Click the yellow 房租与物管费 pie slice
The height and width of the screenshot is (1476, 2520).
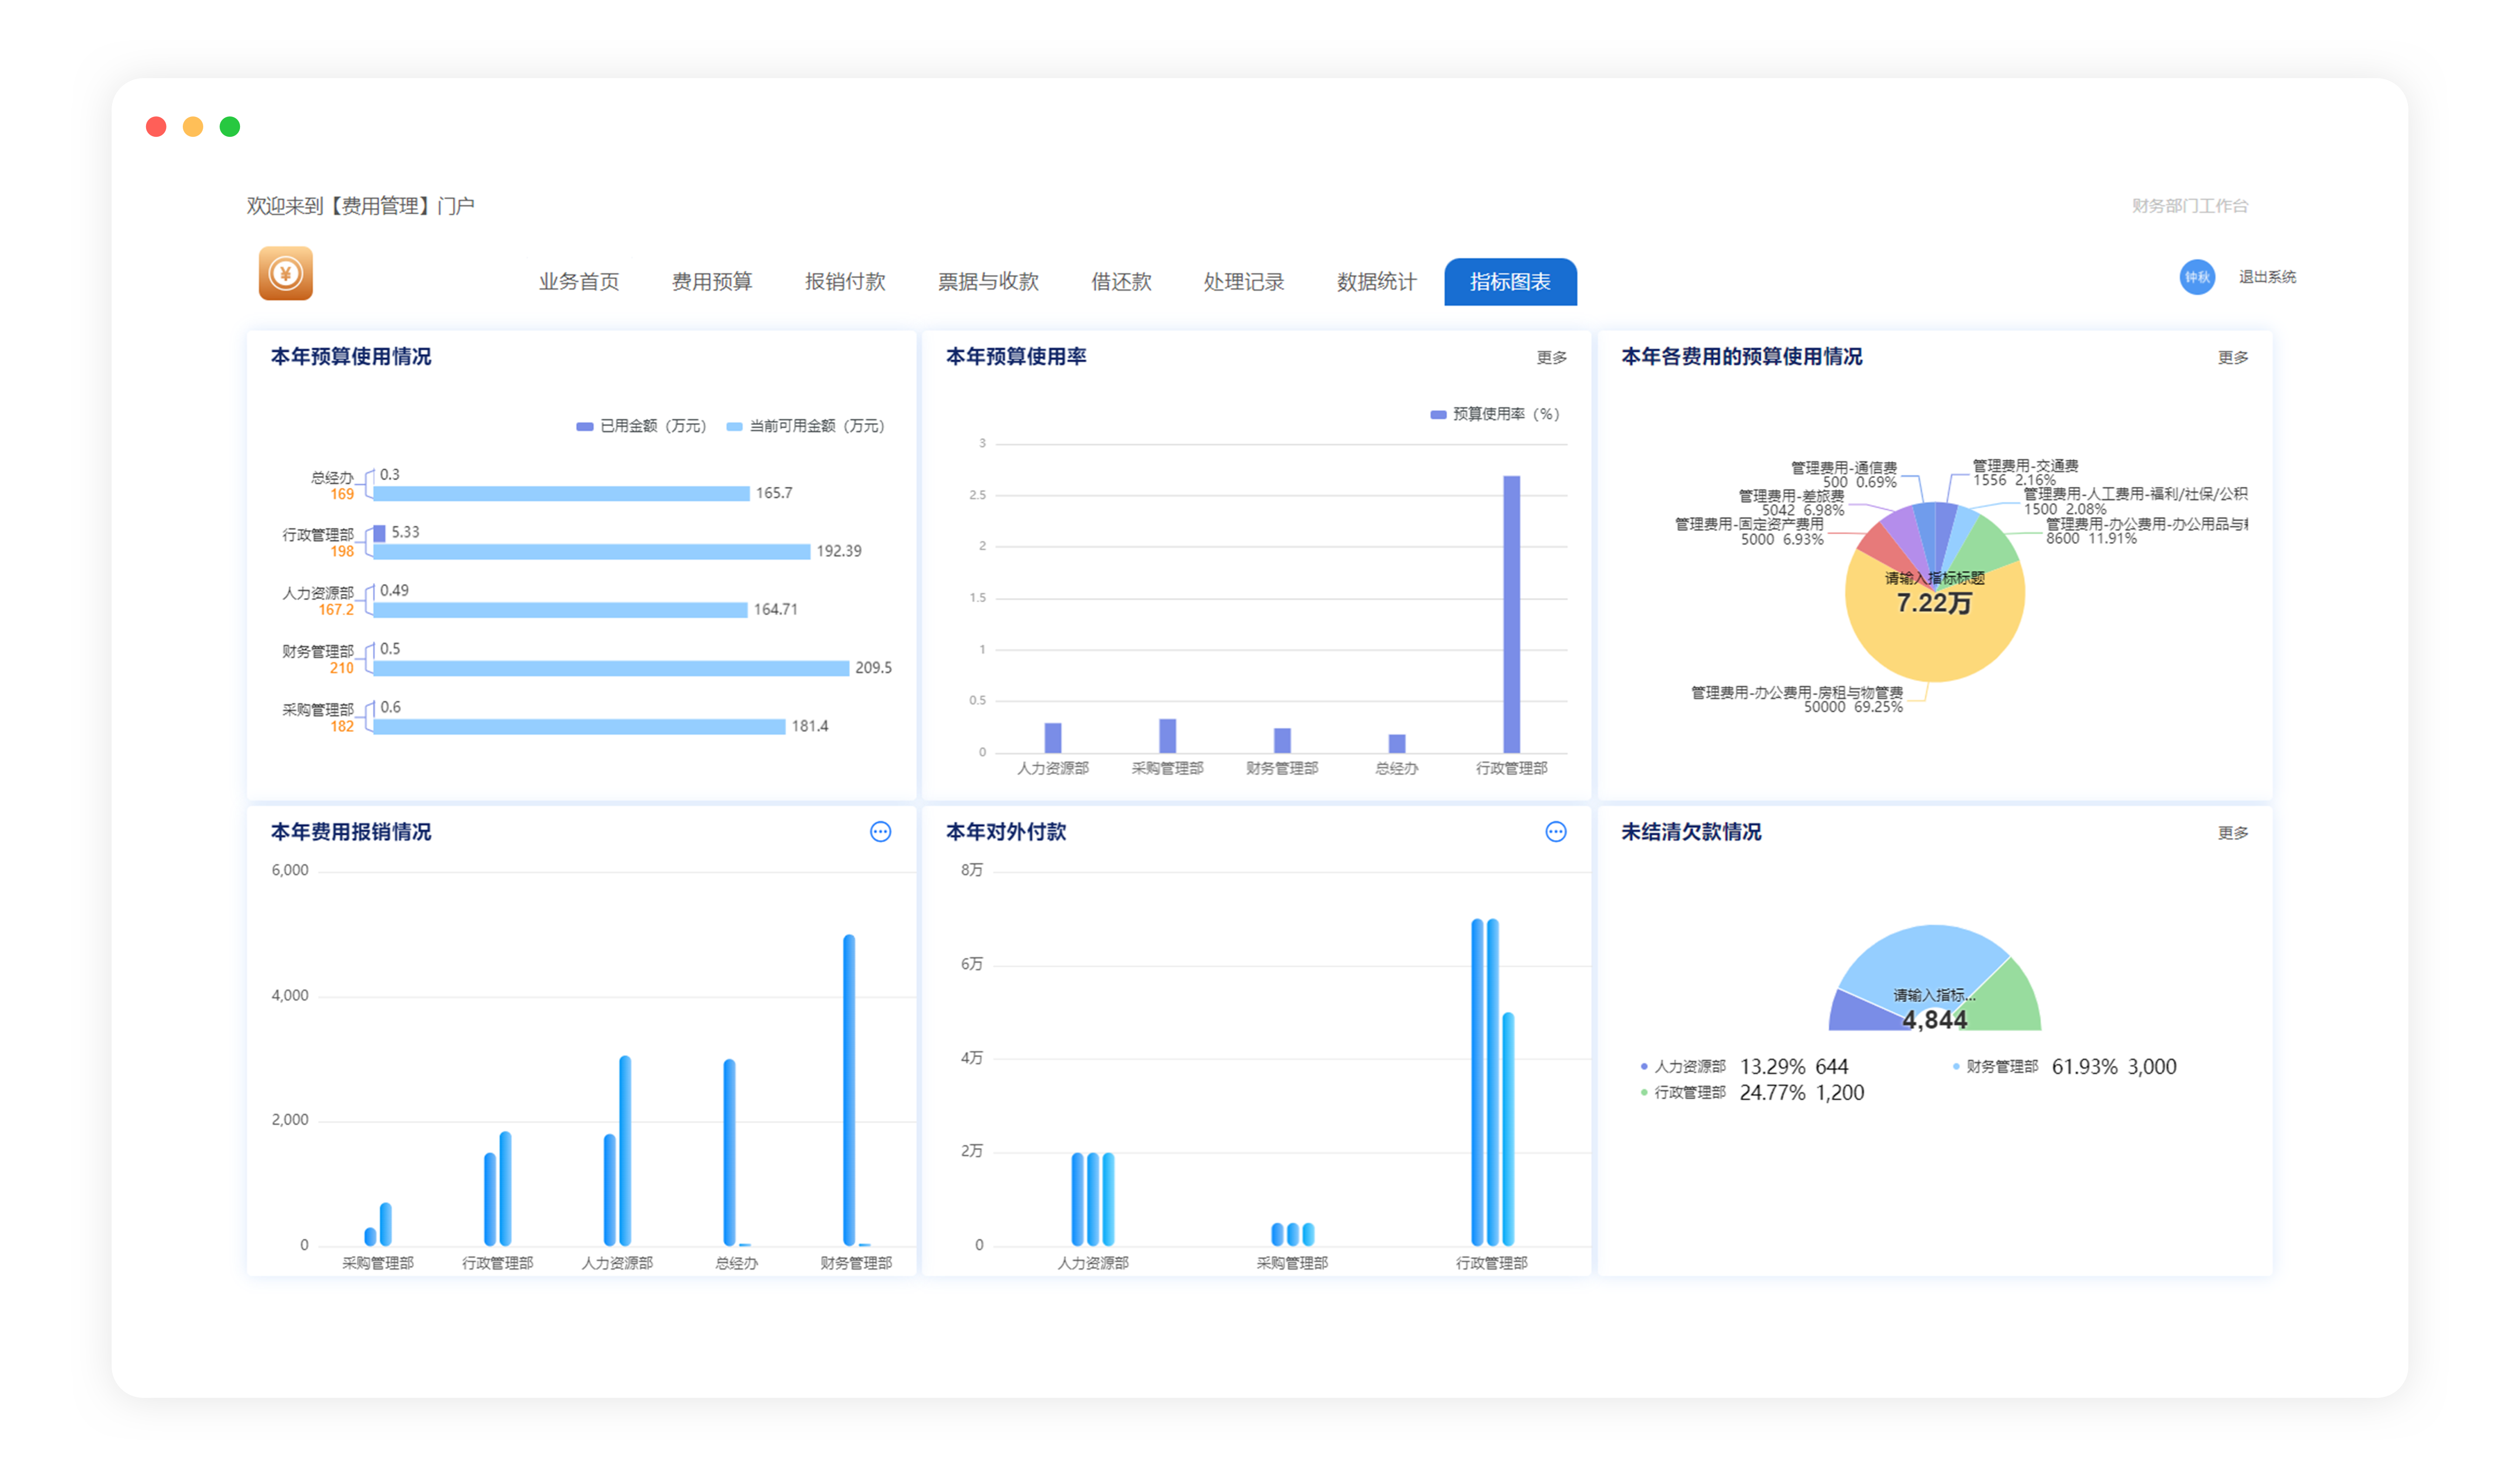pos(1935,645)
